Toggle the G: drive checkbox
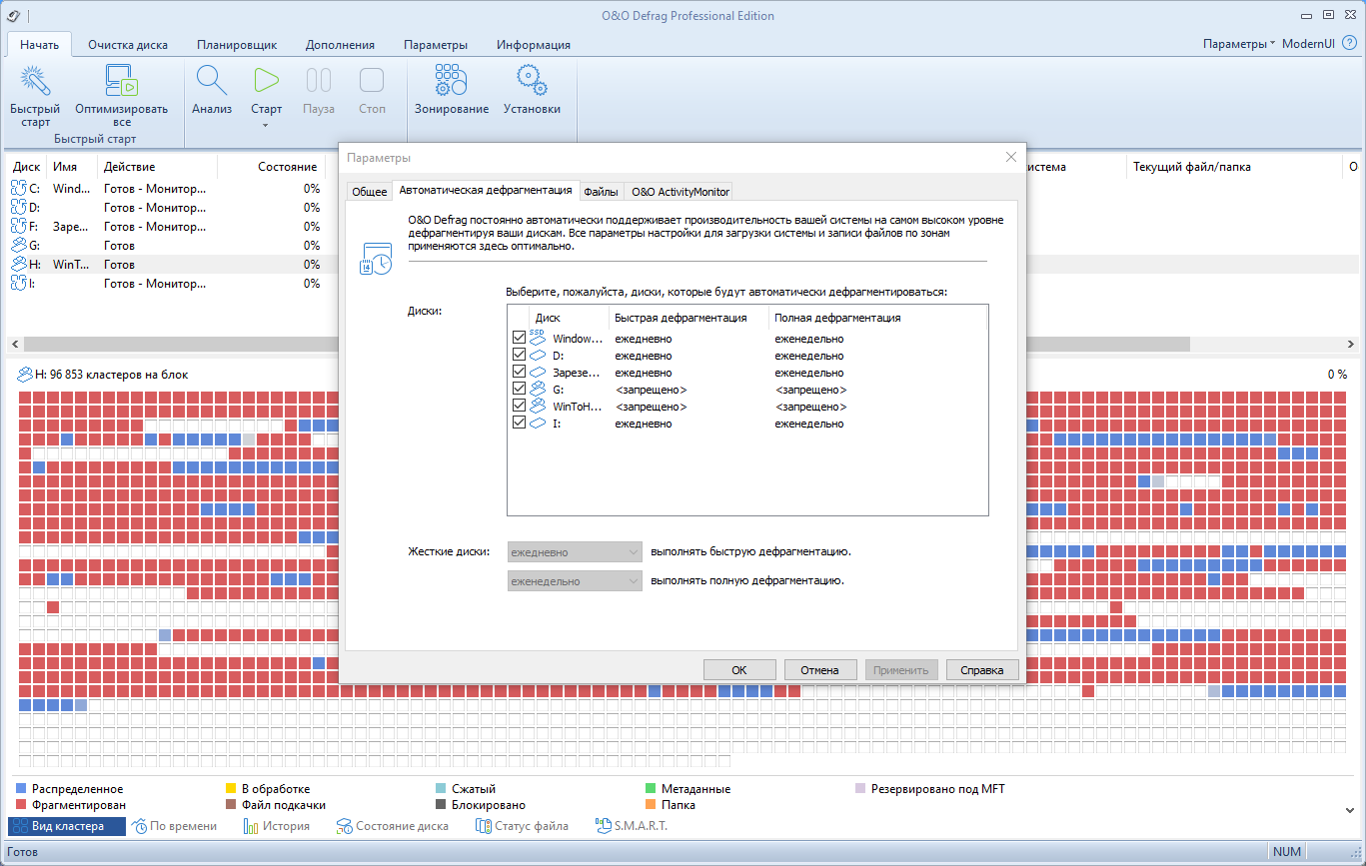Screen dimensions: 1366x866 pyautogui.click(x=519, y=390)
